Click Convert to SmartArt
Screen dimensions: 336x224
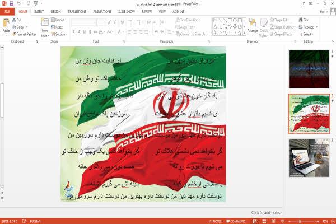[x=192, y=34]
